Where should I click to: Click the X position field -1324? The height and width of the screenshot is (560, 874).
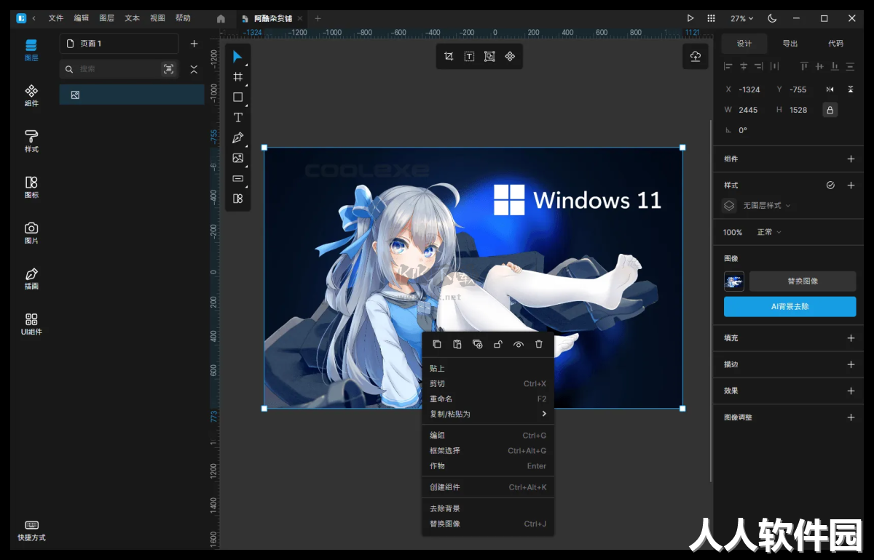(x=749, y=89)
